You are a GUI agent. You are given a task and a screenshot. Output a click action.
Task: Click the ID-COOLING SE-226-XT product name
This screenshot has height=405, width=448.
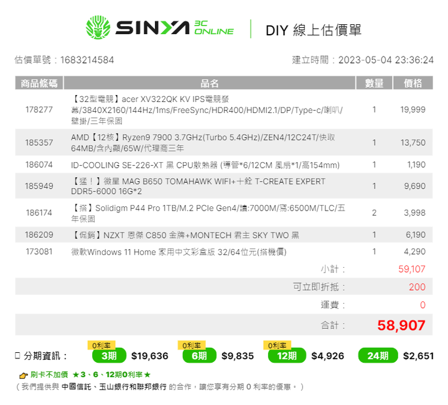[205, 165]
